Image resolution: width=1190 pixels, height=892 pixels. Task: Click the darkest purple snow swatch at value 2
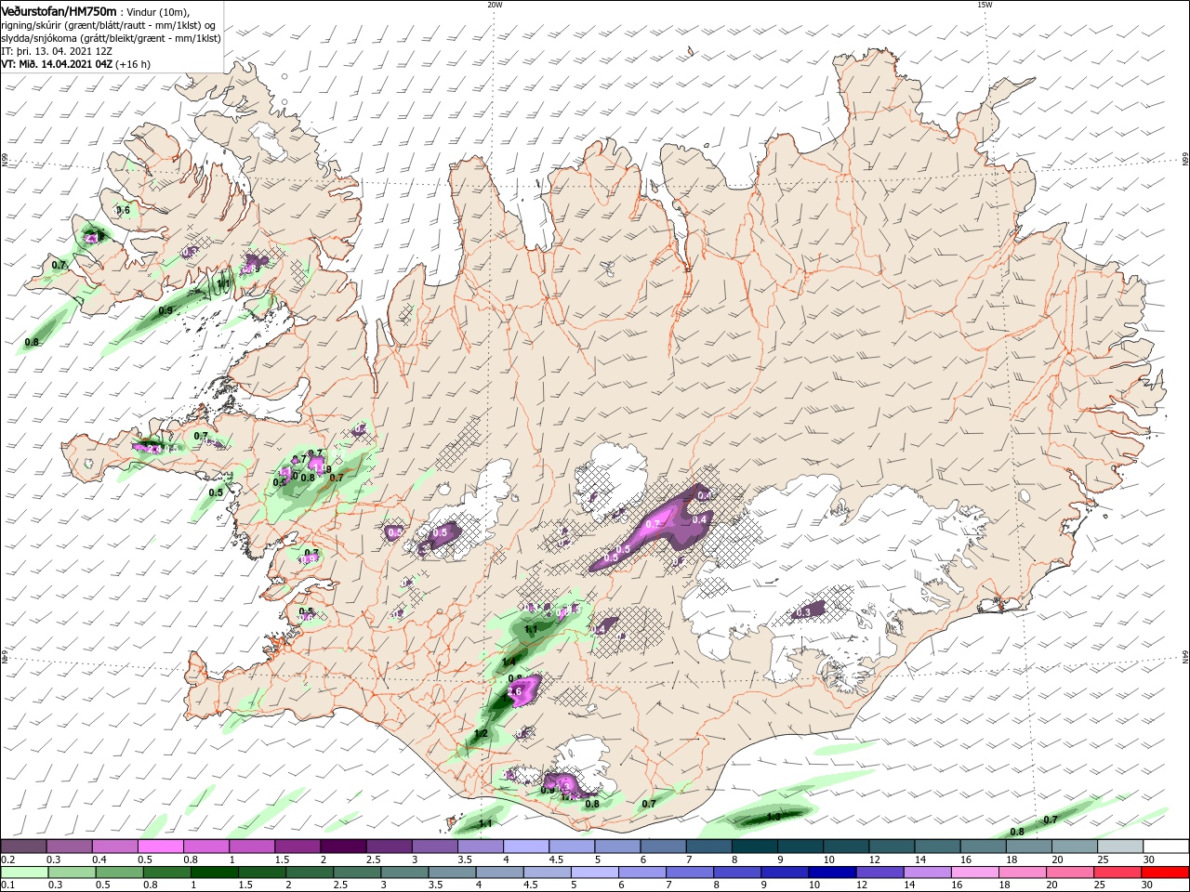coord(342,846)
